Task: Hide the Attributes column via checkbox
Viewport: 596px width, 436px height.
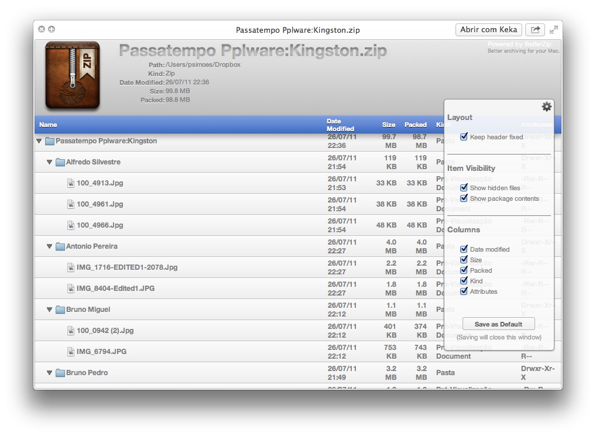Action: (x=464, y=291)
